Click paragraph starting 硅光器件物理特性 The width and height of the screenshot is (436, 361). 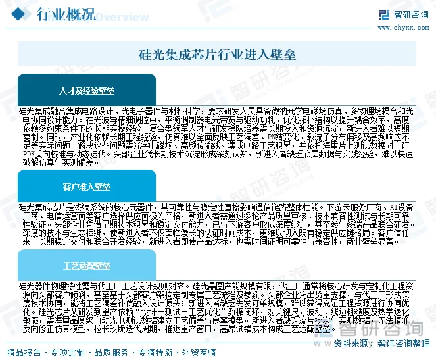pyautogui.click(x=216, y=308)
